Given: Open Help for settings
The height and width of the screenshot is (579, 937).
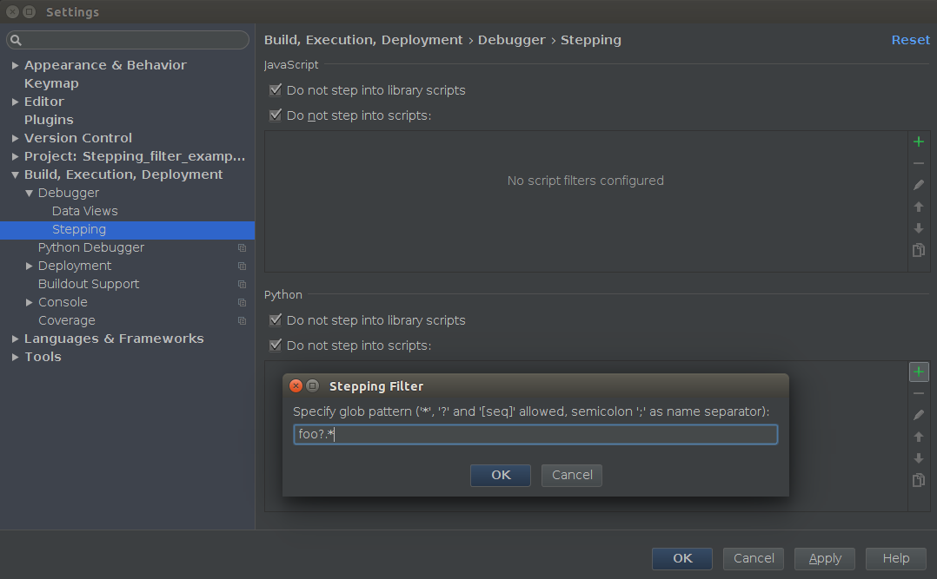Looking at the screenshot, I should [896, 559].
